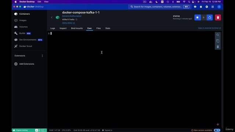
Task: Open the apps grid icon in header
Action: tap(213, 7)
